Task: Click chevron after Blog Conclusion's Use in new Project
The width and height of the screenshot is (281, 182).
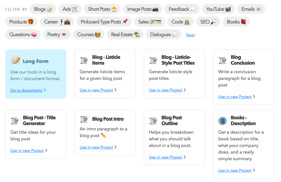Action: coord(254,97)
